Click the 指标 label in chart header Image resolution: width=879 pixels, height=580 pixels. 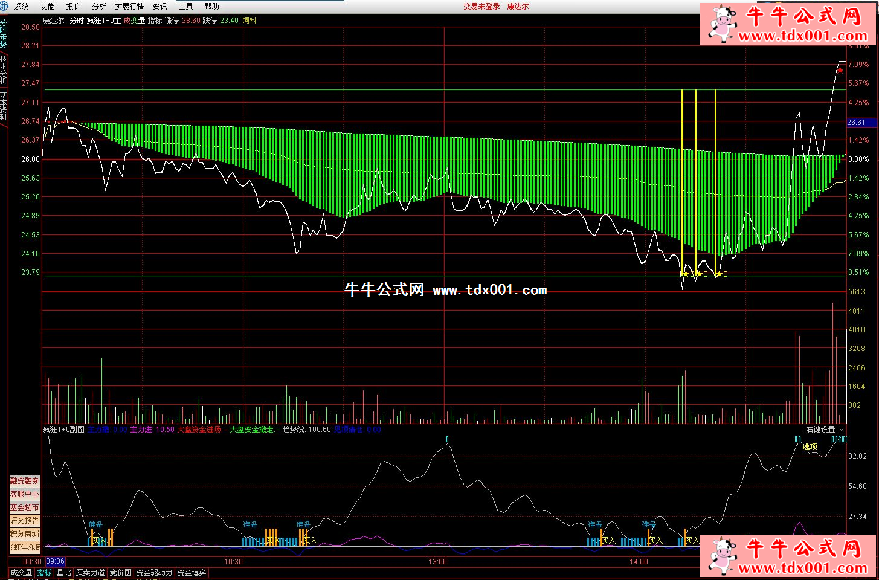coord(155,21)
